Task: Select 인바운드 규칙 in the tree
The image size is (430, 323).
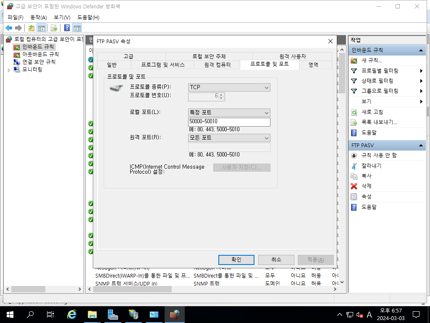Action: [38, 47]
